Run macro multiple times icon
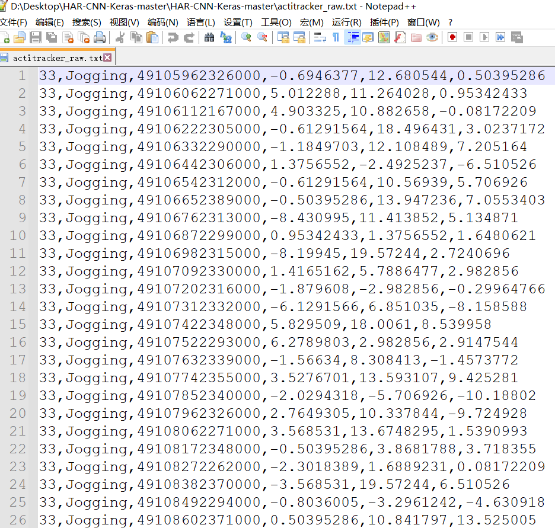Screen dimensions: 555x528 (x=500, y=37)
